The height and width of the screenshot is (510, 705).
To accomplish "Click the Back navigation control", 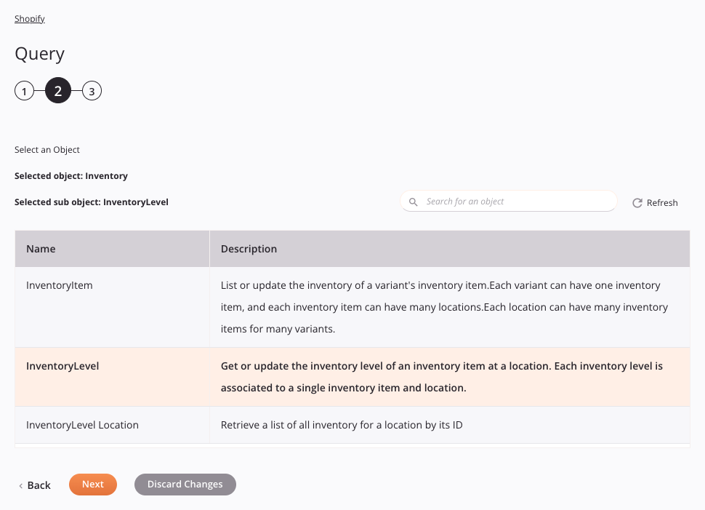I will click(33, 485).
